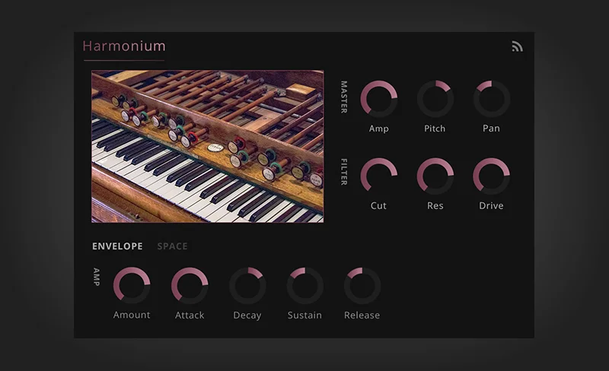
Task: Click the 'Pan' label text
Action: 491,128
